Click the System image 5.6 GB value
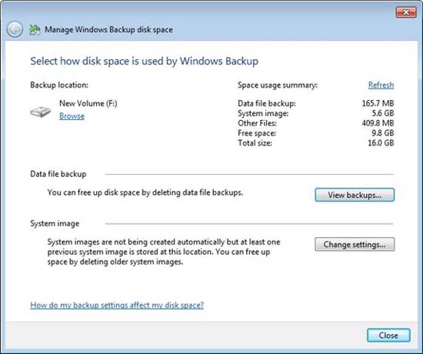Screen dimensions: 423x354 click(383, 113)
